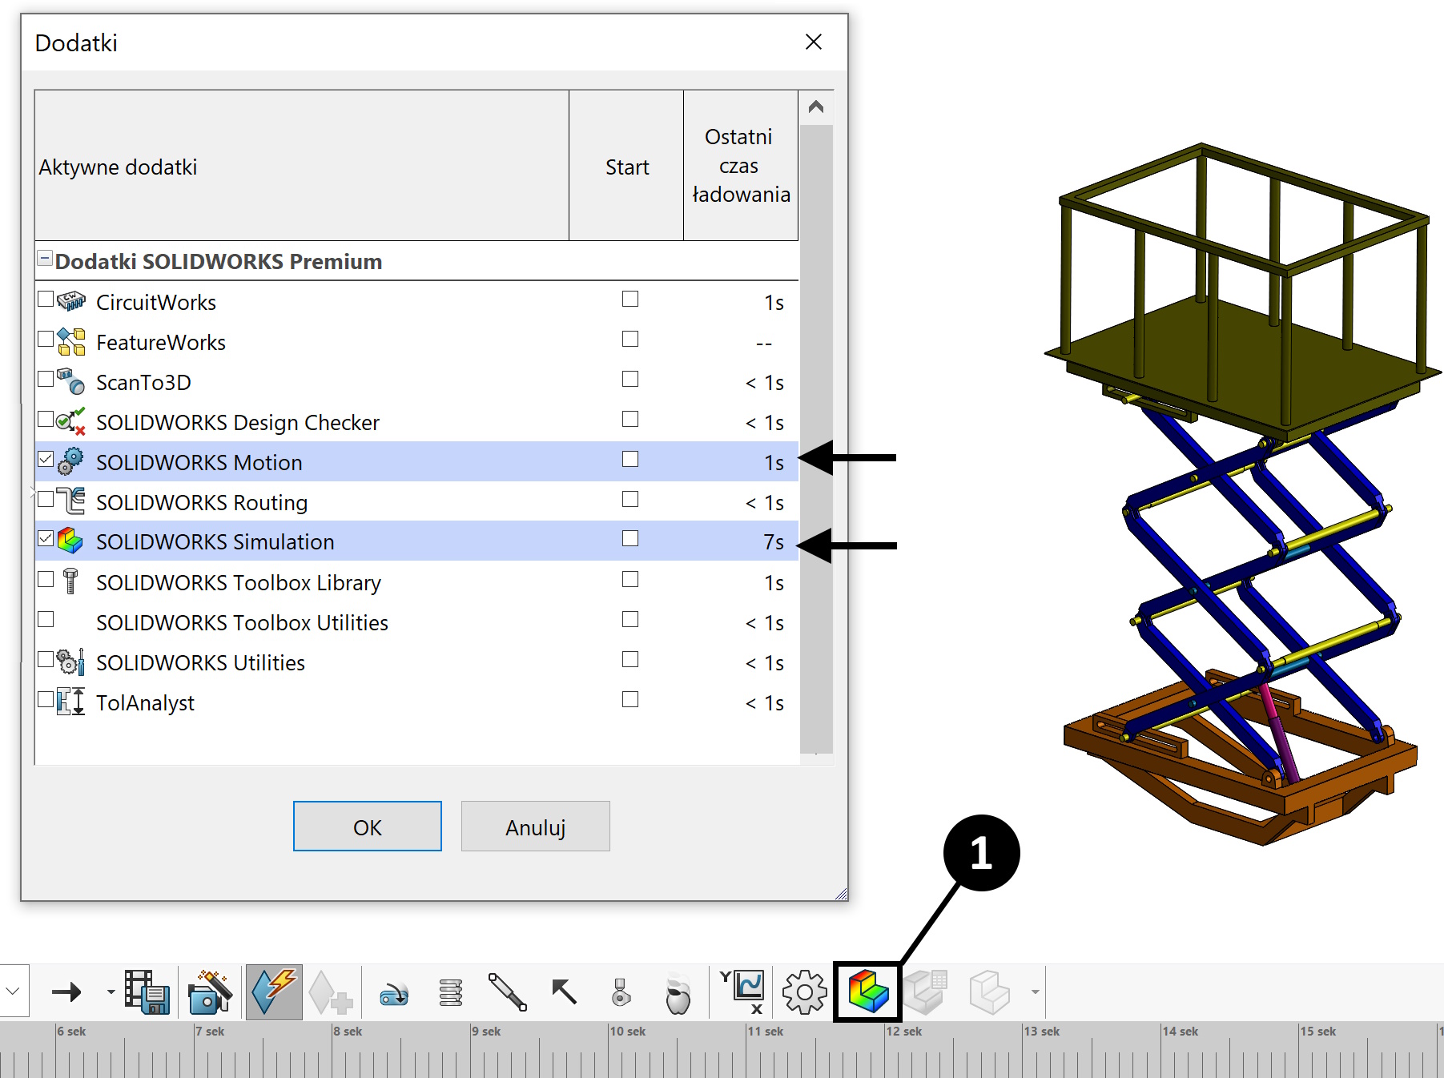This screenshot has height=1078, width=1444.
Task: Open the dropdown at the toolbar's left edge
Action: pos(14,992)
